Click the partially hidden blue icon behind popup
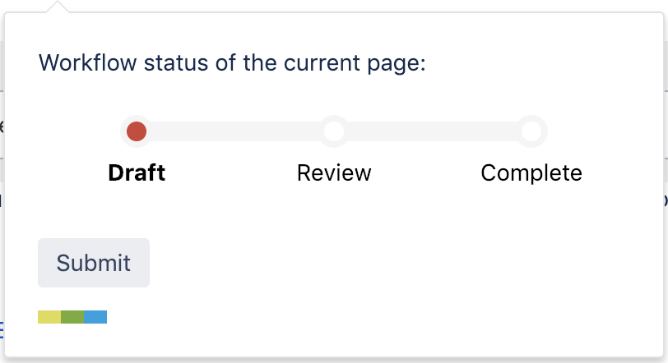The height and width of the screenshot is (363, 668). (x=2, y=329)
